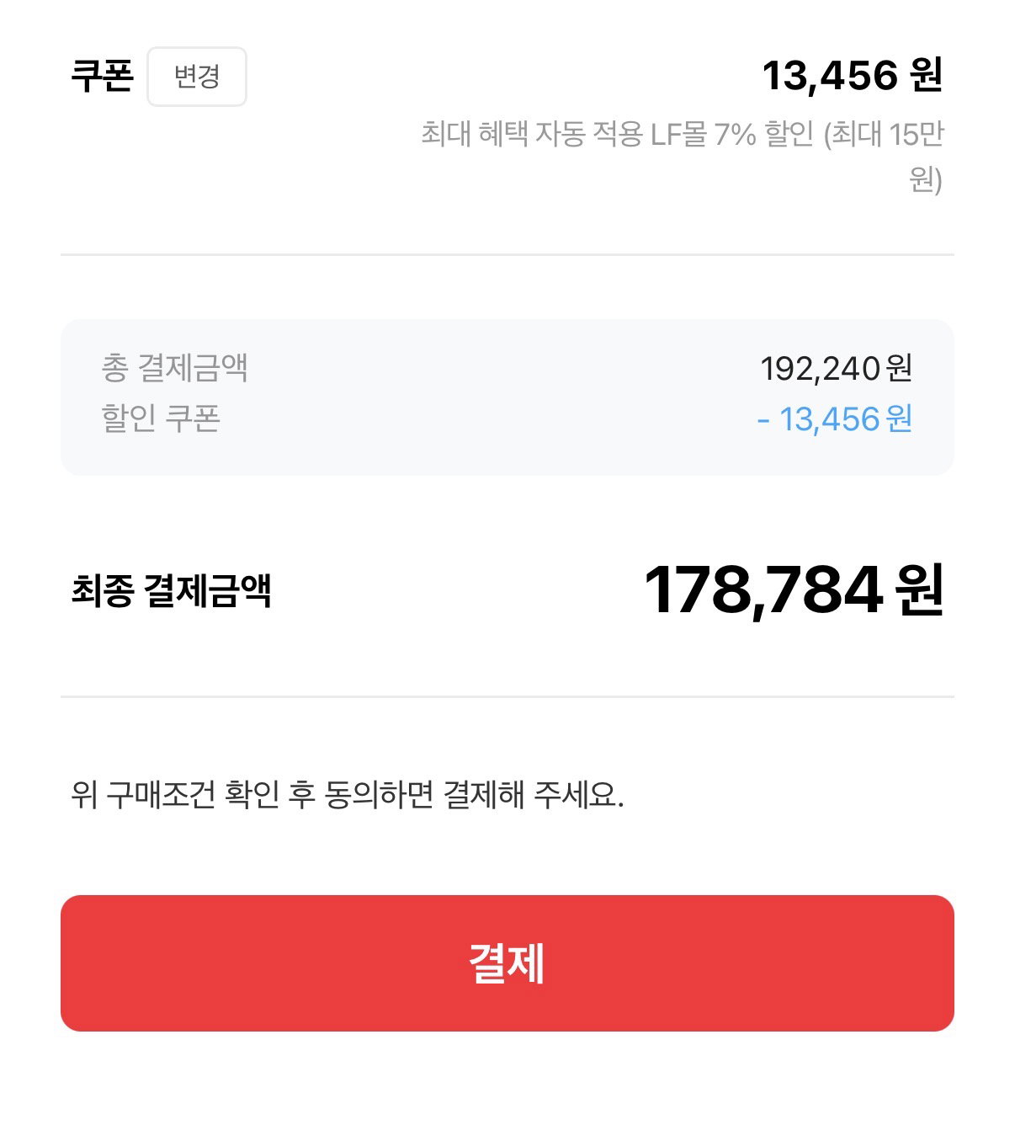The height and width of the screenshot is (1125, 1015).
Task: Click the 총 결제금액 label
Action: pyautogui.click(x=174, y=368)
